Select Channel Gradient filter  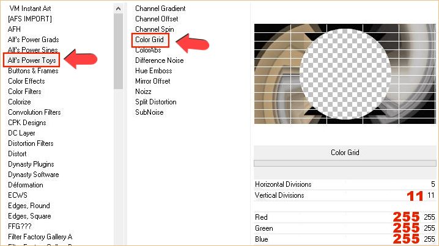[x=160, y=9]
